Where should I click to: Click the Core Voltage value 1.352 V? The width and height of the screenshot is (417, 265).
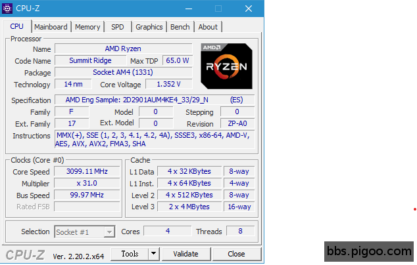(169, 84)
